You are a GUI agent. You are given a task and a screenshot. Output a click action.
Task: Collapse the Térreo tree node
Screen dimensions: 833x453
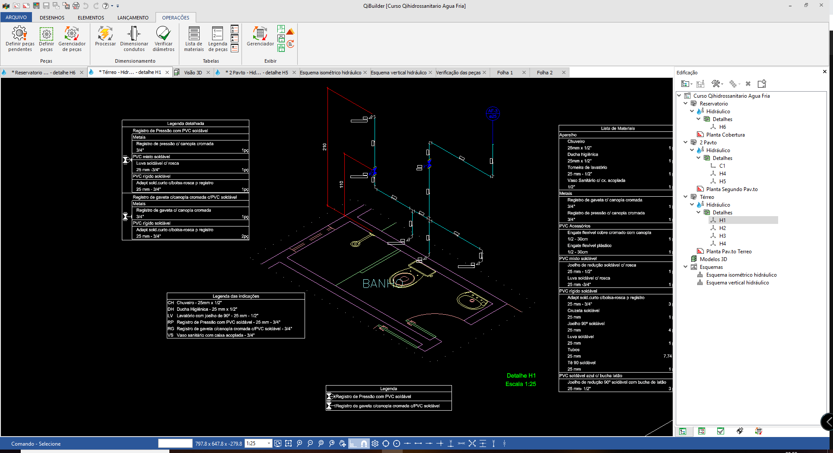tap(685, 197)
